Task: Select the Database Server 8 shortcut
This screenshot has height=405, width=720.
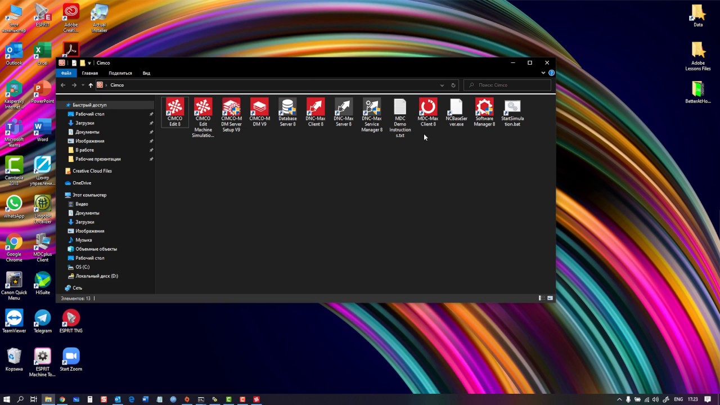Action: point(287,112)
